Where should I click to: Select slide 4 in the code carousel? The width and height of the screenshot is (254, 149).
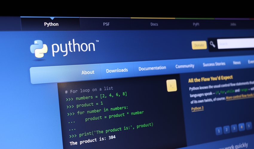point(241,127)
